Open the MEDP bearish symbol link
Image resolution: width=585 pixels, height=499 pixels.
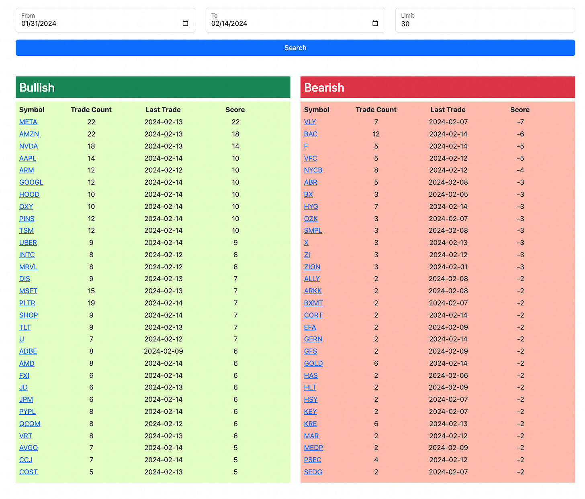pos(314,448)
